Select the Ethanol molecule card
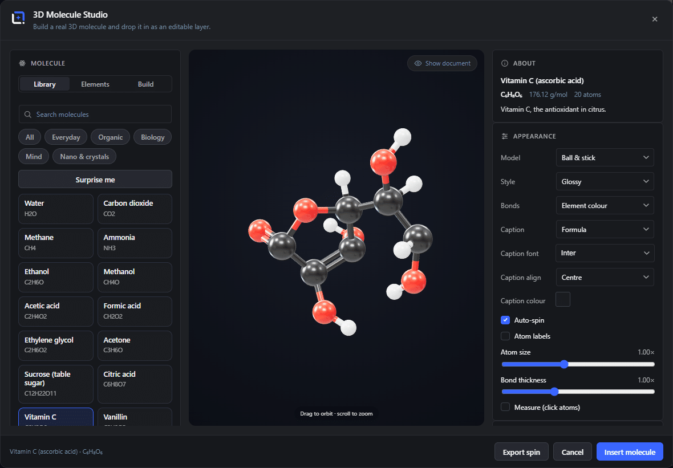Image resolution: width=673 pixels, height=468 pixels. click(x=56, y=277)
